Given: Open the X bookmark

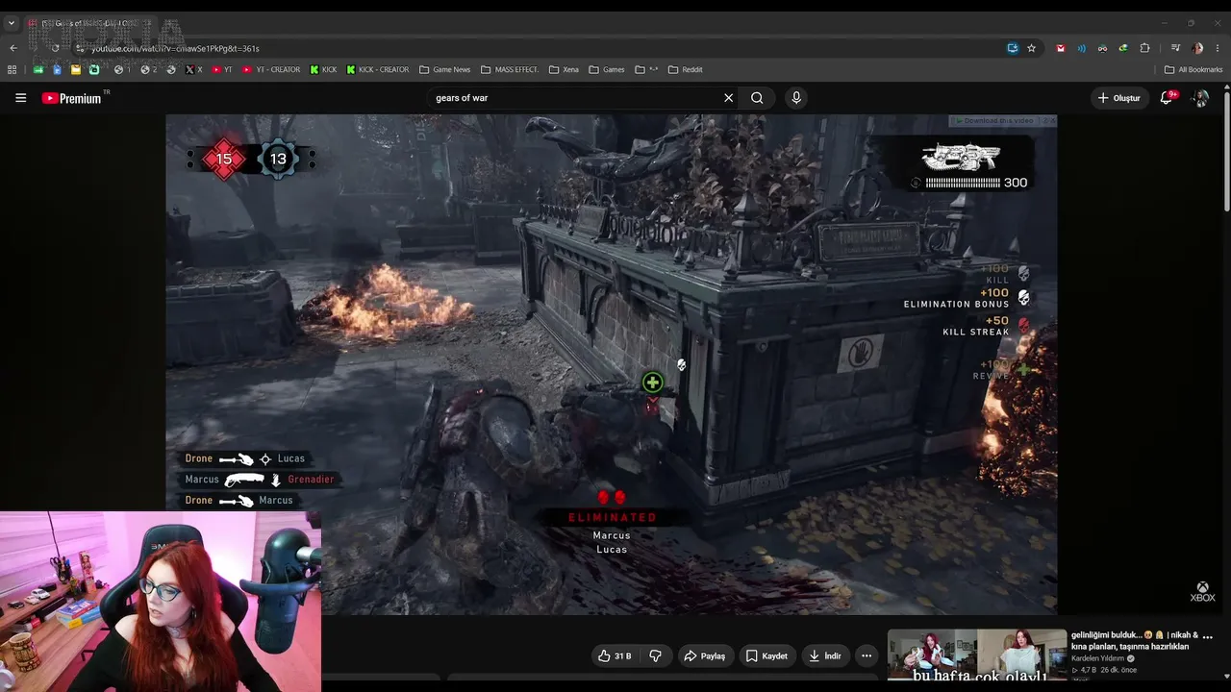Looking at the screenshot, I should point(193,69).
